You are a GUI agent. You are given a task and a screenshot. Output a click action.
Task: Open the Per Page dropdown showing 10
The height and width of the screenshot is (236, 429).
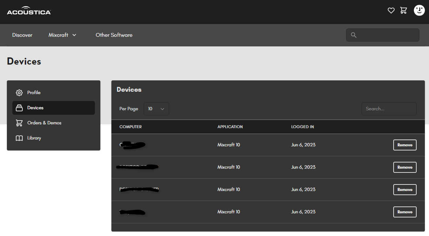[x=156, y=109]
